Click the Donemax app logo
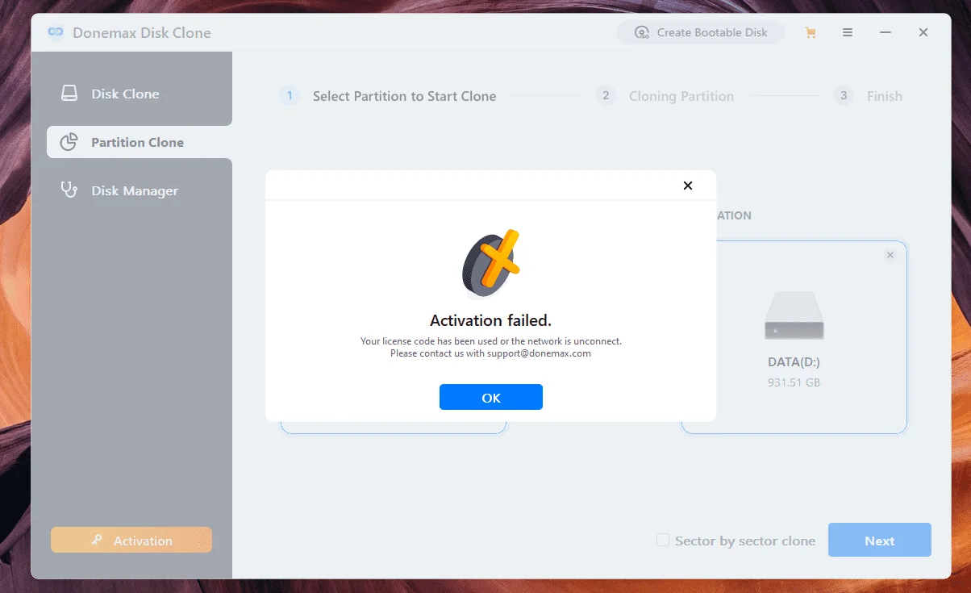 point(56,33)
